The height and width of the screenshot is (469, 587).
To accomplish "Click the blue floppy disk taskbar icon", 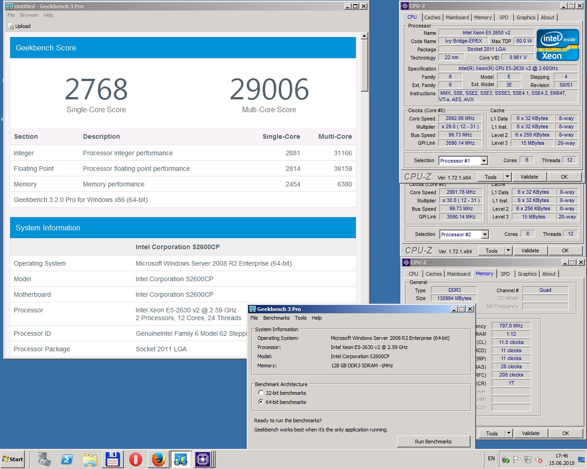I will pos(113,459).
